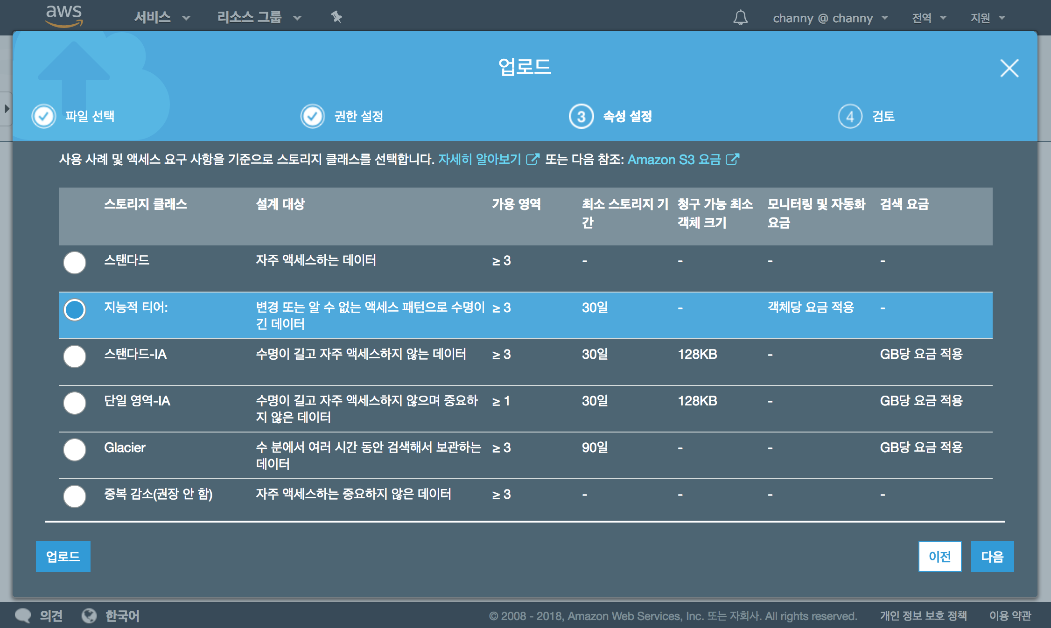Select the Glacier storage class radio button
The image size is (1051, 628).
coord(75,449)
